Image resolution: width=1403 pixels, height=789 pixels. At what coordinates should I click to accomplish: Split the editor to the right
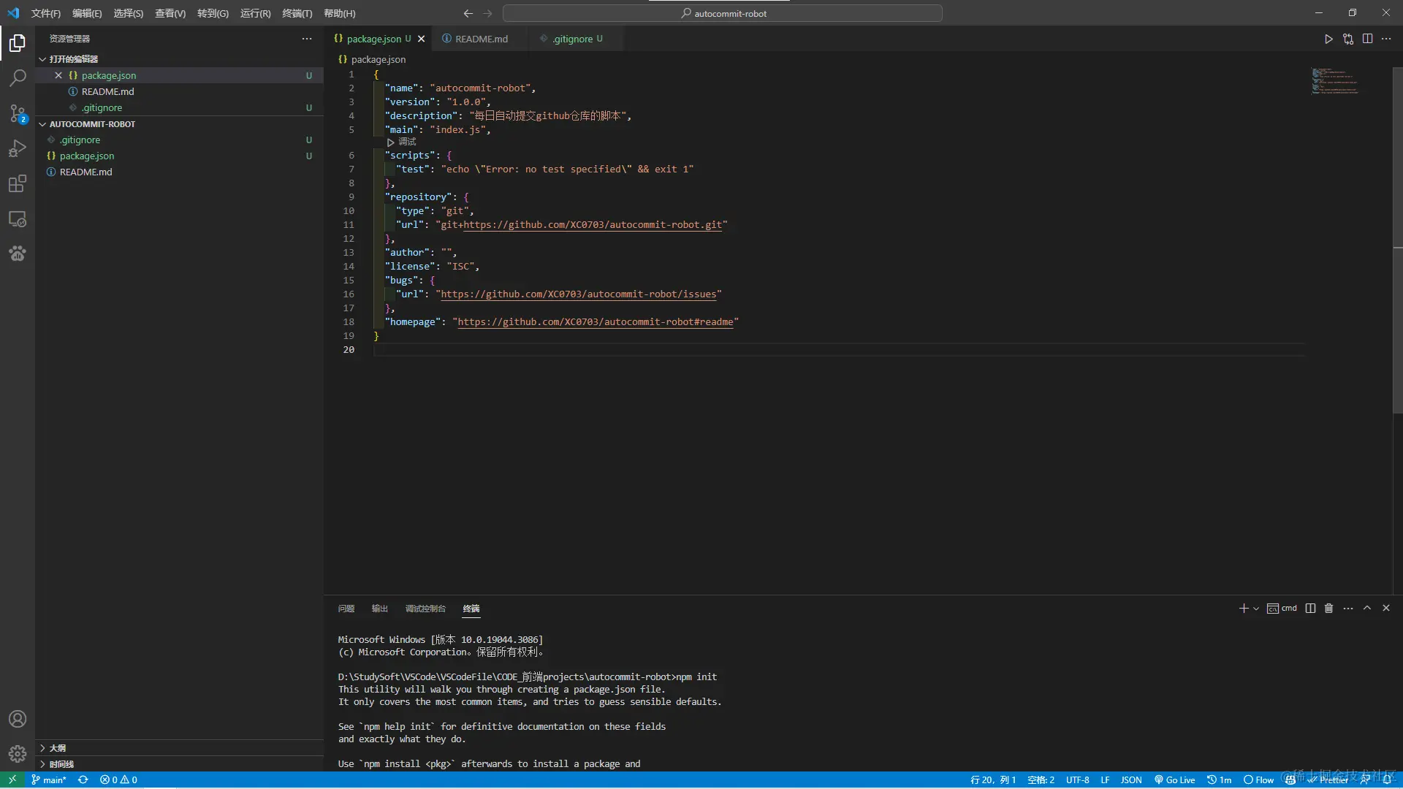click(x=1367, y=39)
